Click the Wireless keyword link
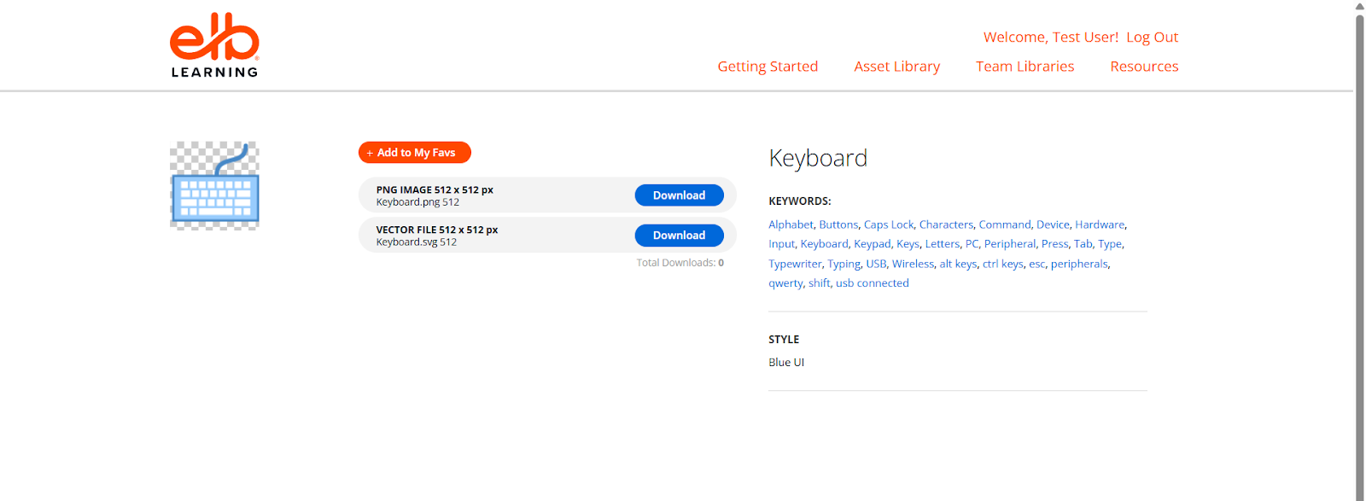This screenshot has height=501, width=1366. (913, 265)
